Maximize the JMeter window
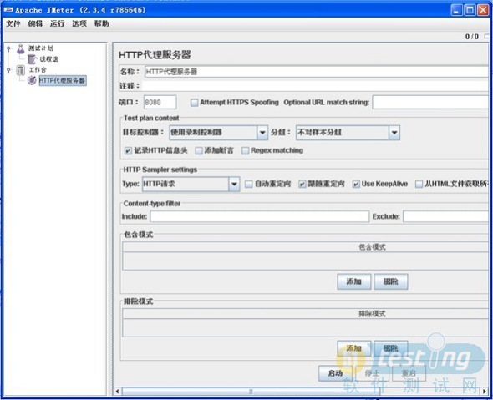The width and height of the screenshot is (493, 400). pos(470,10)
